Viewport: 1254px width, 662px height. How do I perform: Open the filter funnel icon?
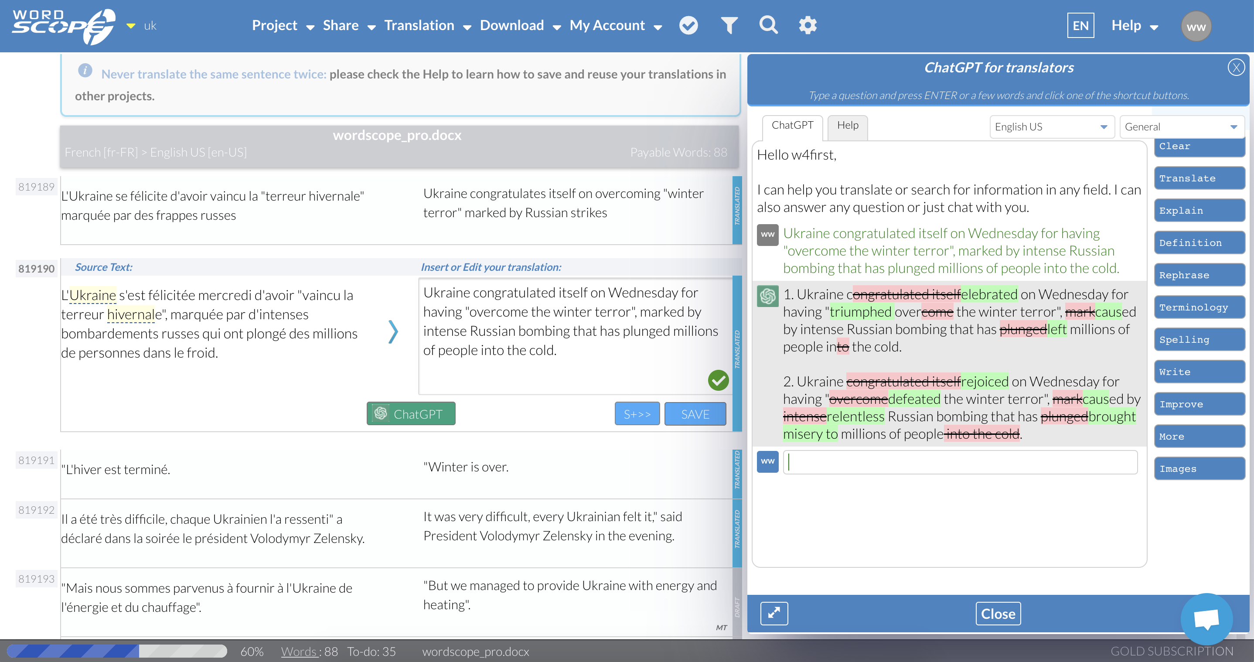[x=729, y=25]
